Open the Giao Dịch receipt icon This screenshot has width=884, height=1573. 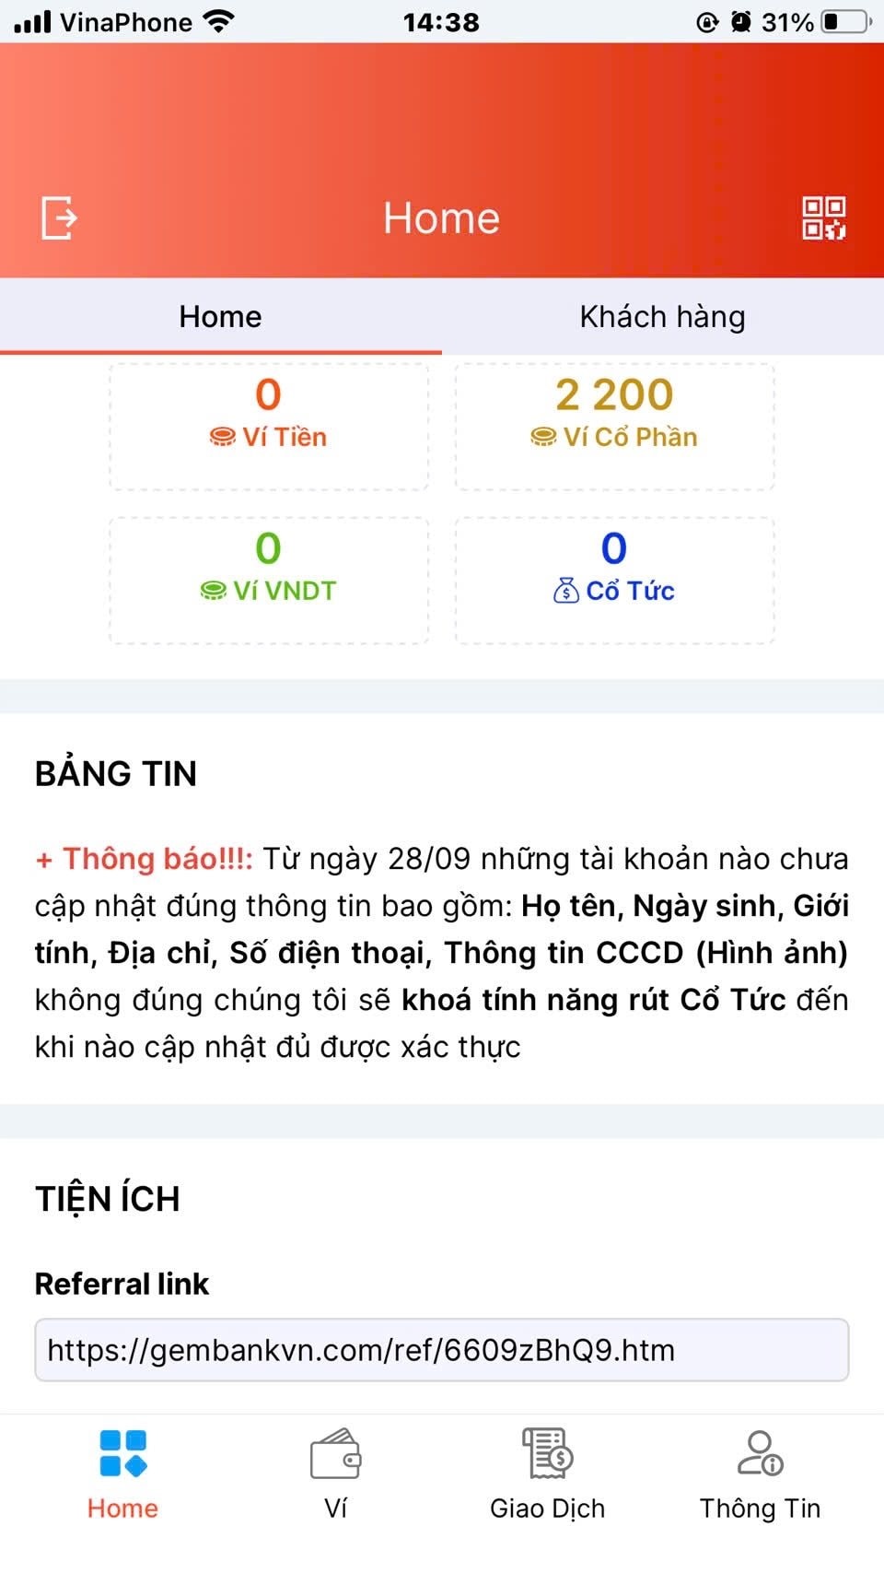547,1453
